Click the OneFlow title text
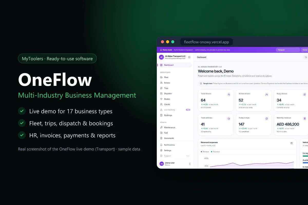Viewport: 308px width, 205px height. 55,80
